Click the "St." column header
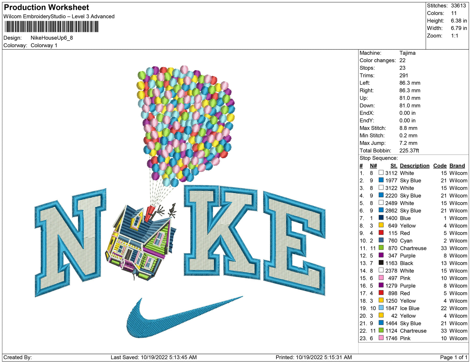 [394, 166]
